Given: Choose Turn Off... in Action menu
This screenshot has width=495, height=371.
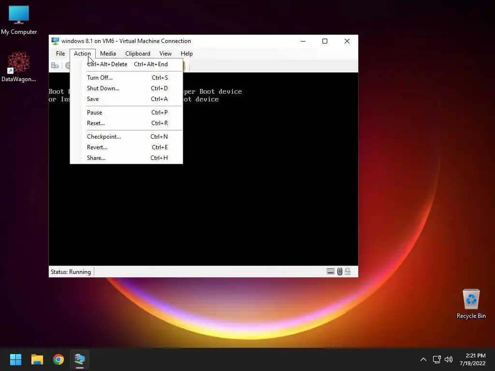Looking at the screenshot, I should pos(126,78).
